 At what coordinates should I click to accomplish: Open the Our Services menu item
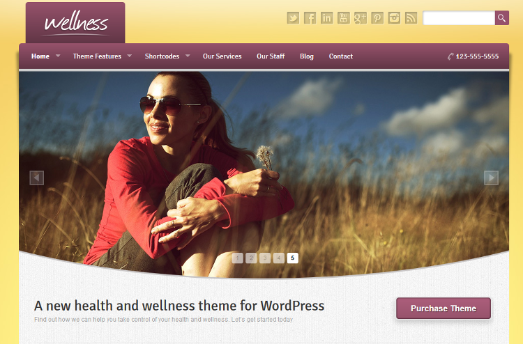point(222,56)
